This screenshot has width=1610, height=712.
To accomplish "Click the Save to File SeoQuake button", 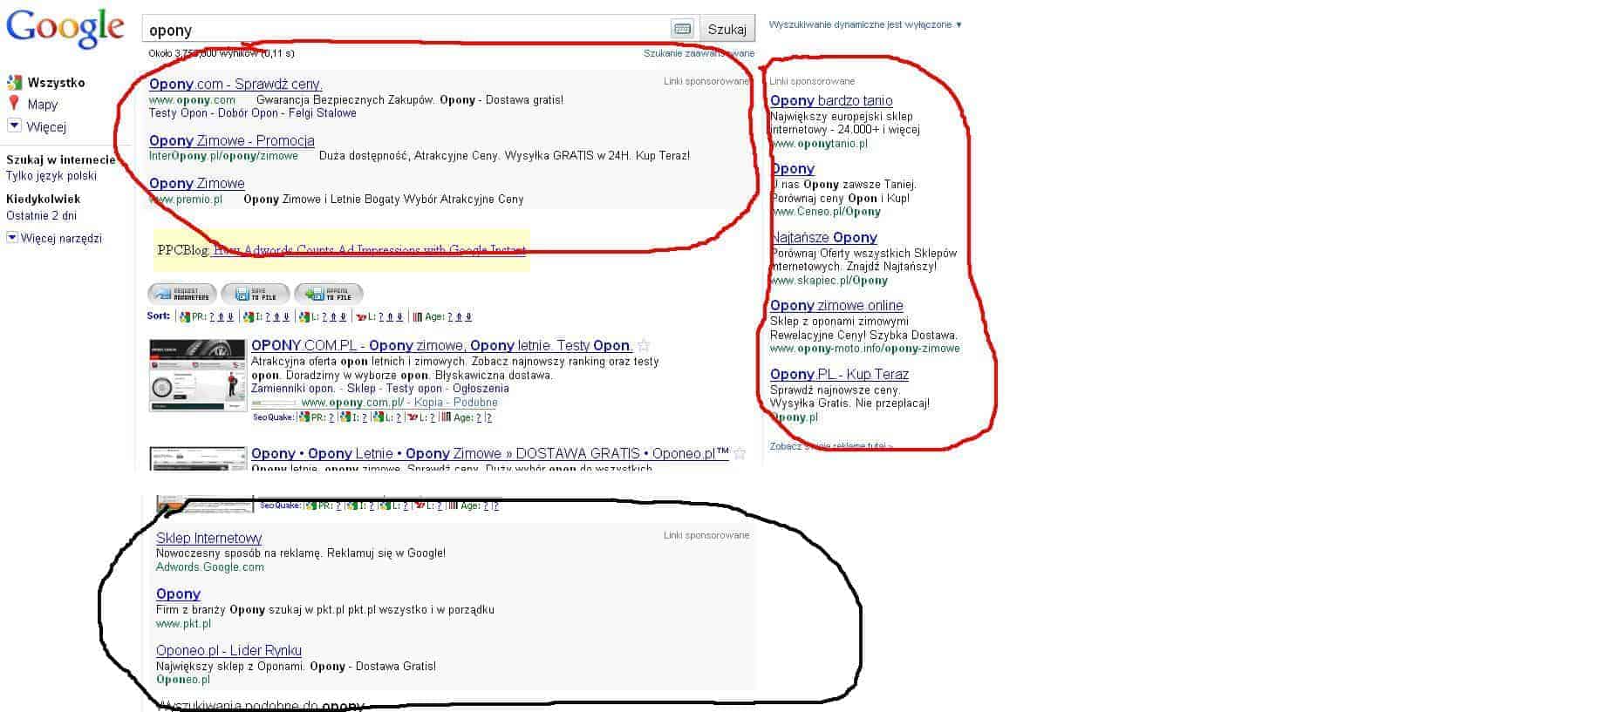I will coord(256,294).
